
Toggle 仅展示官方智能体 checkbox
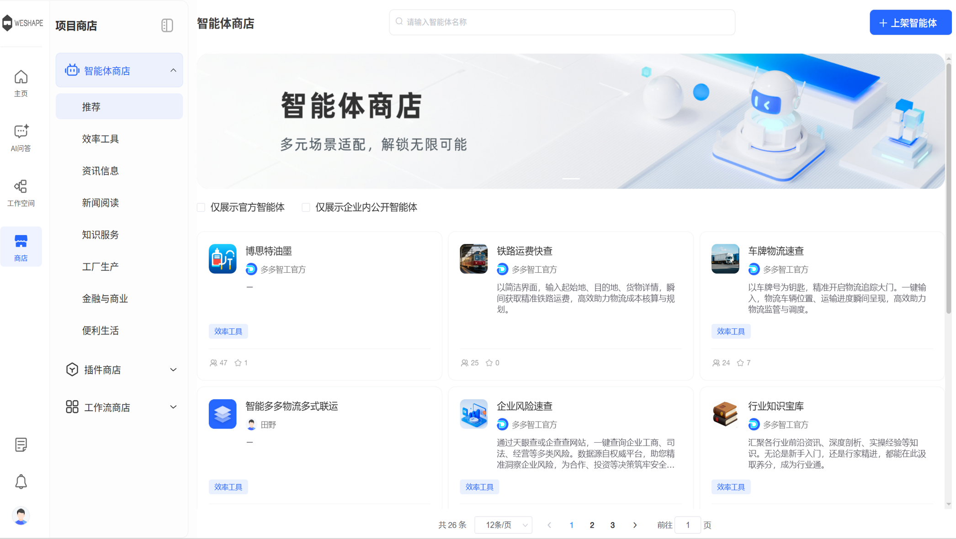click(201, 207)
